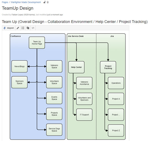
Task: Select the Events Space box
Action: click(x=54, y=98)
